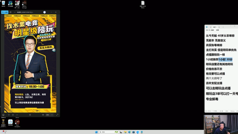Click the line '两个大师号了' in Notepad
The width and height of the screenshot is (238, 134).
214,78
